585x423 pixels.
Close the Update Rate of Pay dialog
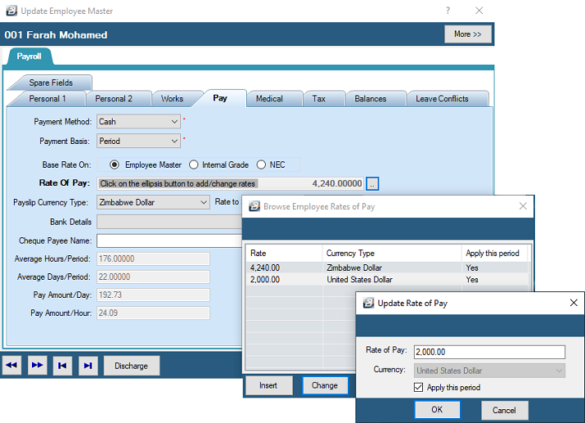pyautogui.click(x=574, y=303)
